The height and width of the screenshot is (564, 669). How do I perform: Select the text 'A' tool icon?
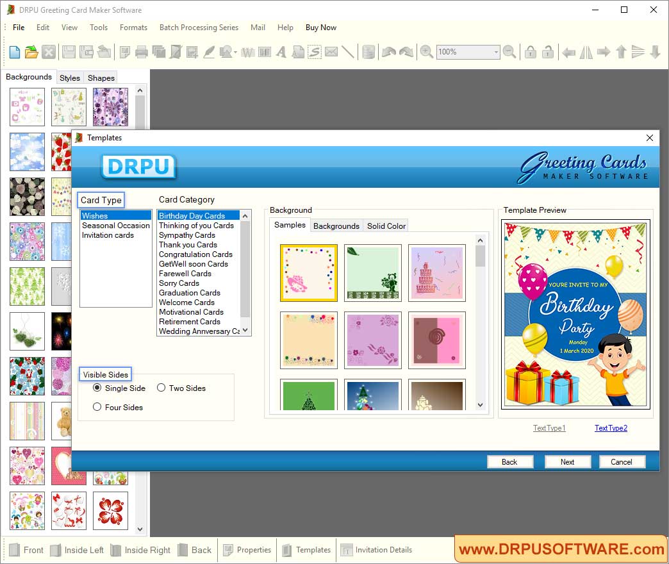point(281,52)
